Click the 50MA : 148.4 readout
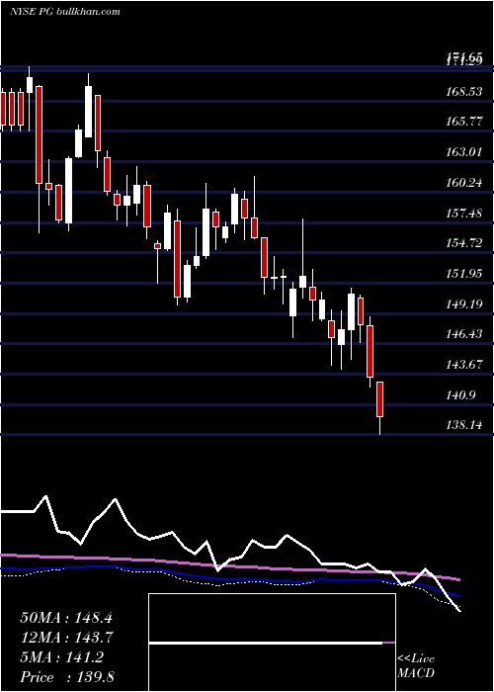Screen dimensions: 494x692 [66, 618]
